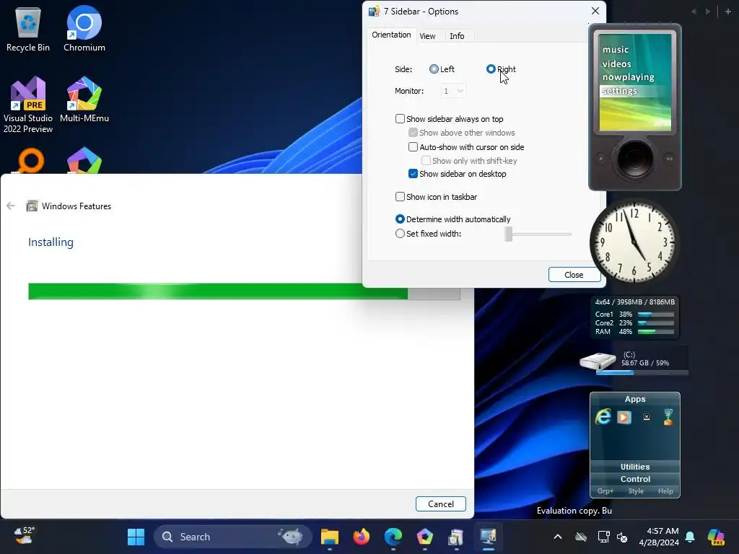This screenshot has height=554, width=739.
Task: Click the Close button in Sidebar Options
Action: click(x=574, y=275)
